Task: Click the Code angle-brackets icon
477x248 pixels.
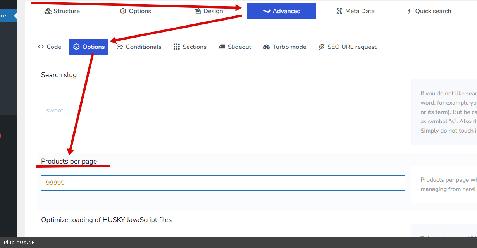Action: point(41,47)
